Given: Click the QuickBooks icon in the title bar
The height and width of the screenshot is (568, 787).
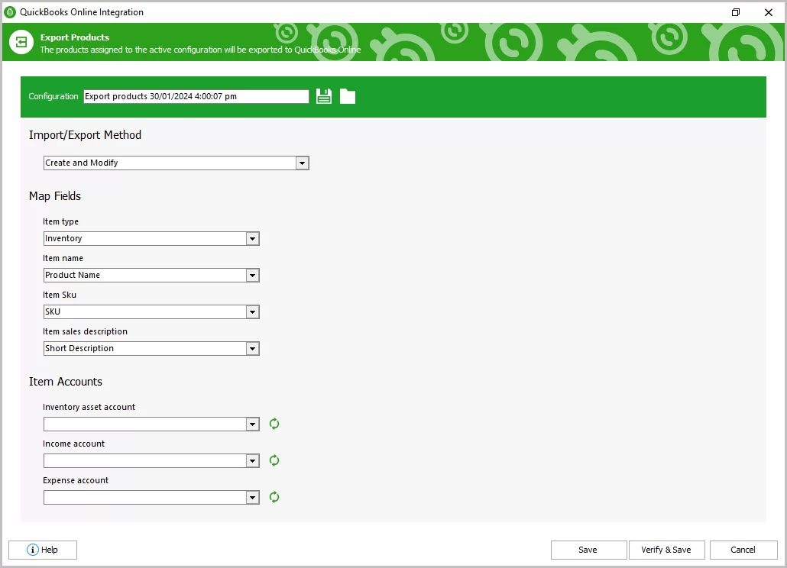Looking at the screenshot, I should pos(10,12).
